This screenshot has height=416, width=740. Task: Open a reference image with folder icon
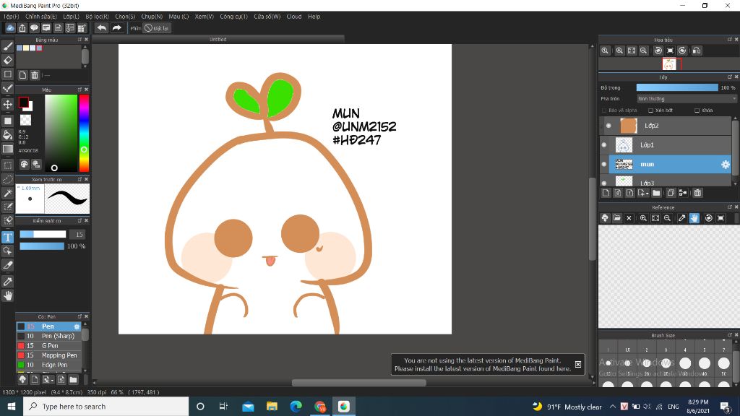tap(617, 218)
